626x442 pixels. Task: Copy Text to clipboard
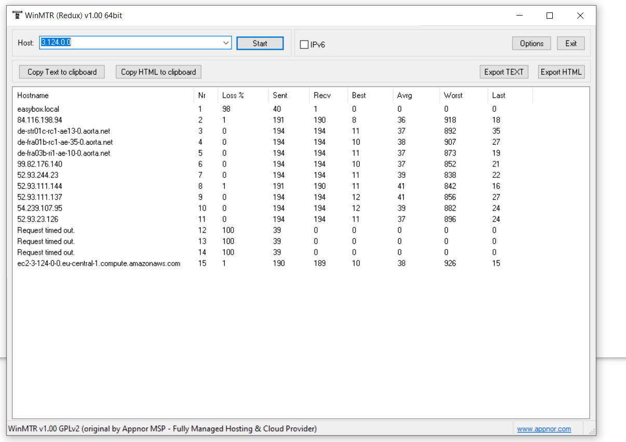click(x=62, y=72)
